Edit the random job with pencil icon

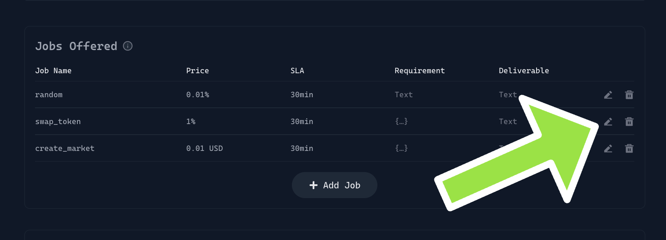tap(608, 95)
